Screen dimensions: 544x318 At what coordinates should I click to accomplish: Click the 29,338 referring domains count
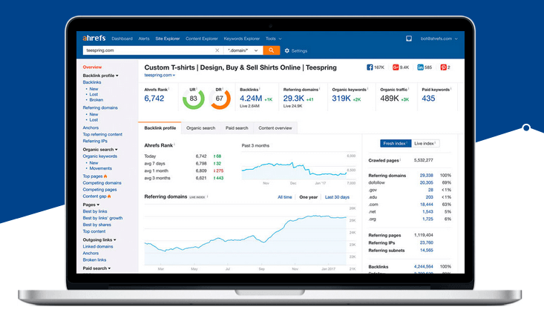(x=427, y=176)
